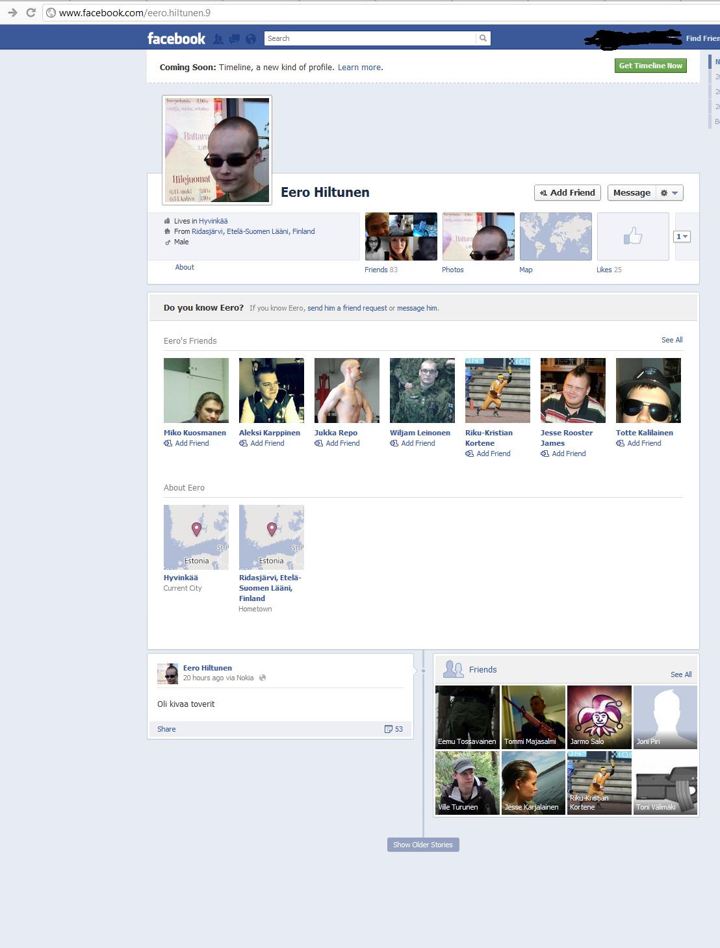
Task: Open notifications globe icon
Action: (x=251, y=39)
